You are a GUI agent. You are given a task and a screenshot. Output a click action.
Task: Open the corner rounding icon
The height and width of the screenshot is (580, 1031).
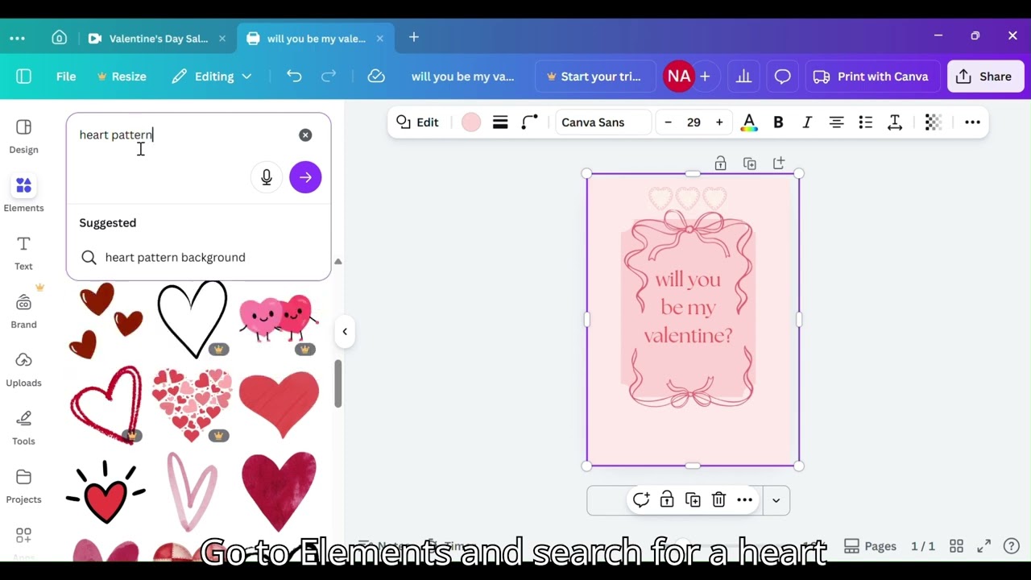(529, 122)
